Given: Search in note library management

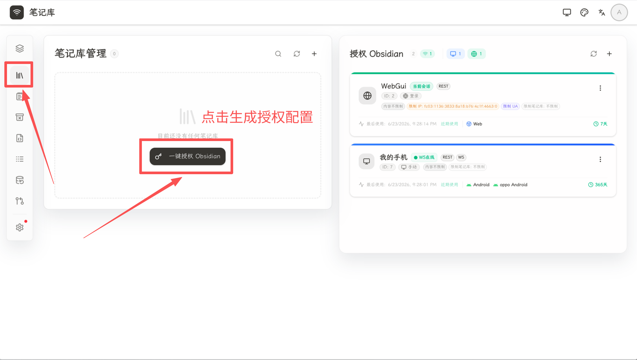Looking at the screenshot, I should pos(278,54).
